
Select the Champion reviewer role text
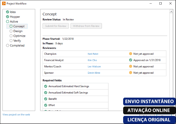50,54
